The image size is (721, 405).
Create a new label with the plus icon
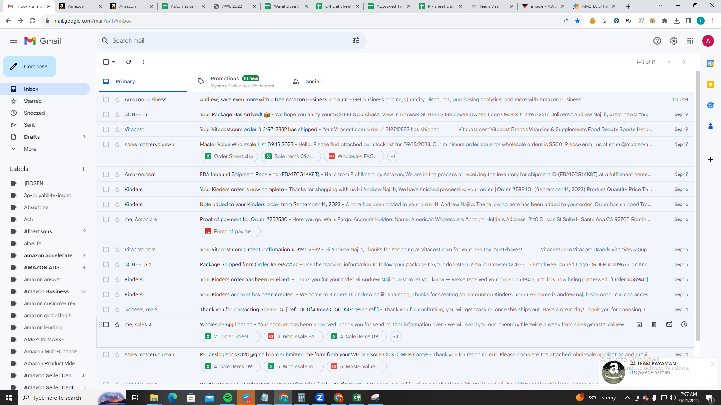83,169
